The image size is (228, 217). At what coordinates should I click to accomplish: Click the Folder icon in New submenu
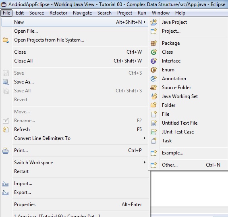pos(153,105)
